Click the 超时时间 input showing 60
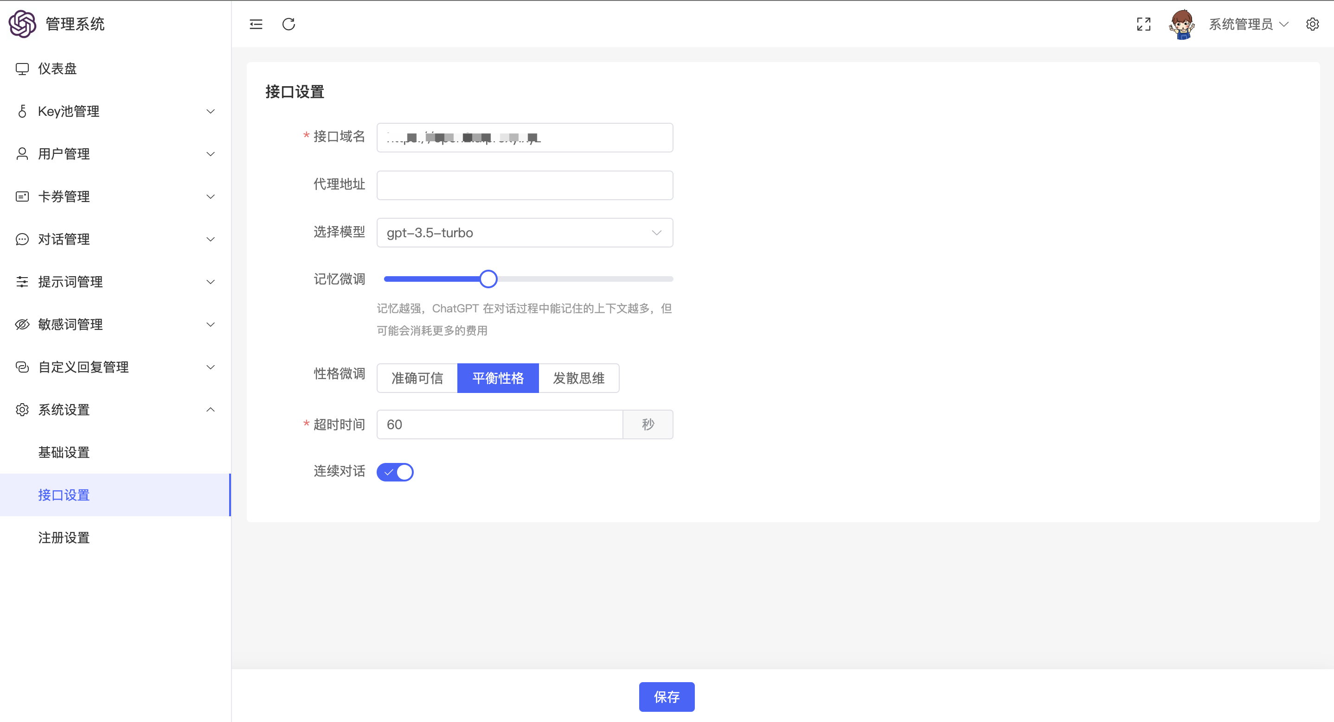Viewport: 1334px width, 722px height. point(500,424)
